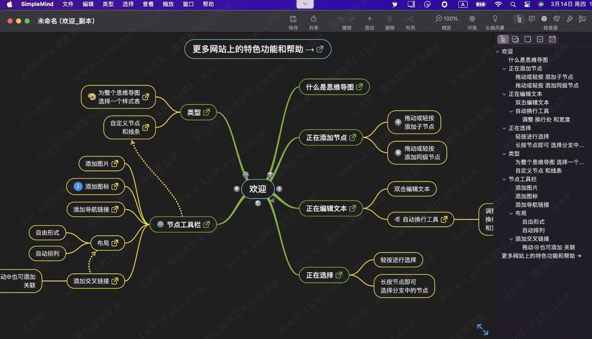Collapse 正在编辑文本 in the outline panel
Screen dimensions: 592x339
click(x=505, y=94)
